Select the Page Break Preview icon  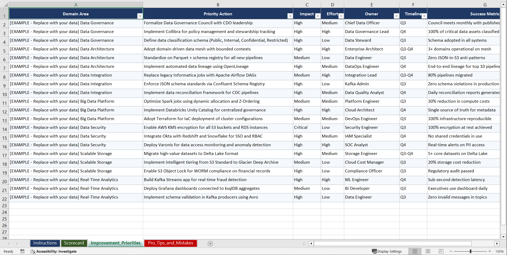(x=441, y=251)
